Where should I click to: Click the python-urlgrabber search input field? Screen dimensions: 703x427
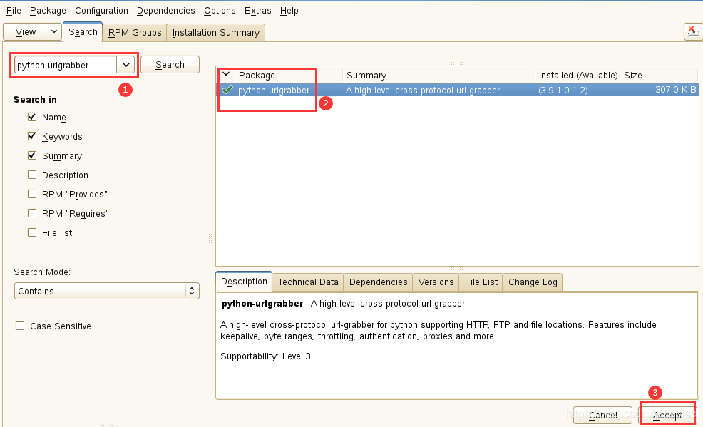[66, 65]
